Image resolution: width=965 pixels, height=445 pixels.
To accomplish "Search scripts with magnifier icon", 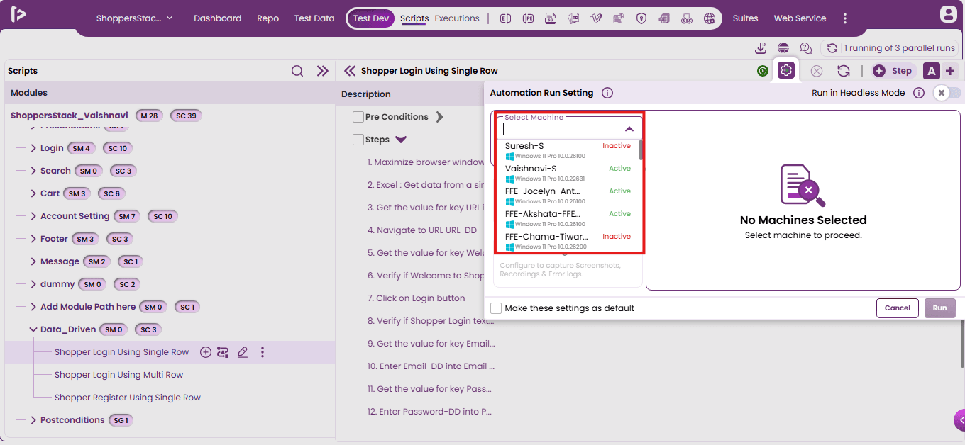I will [x=297, y=71].
